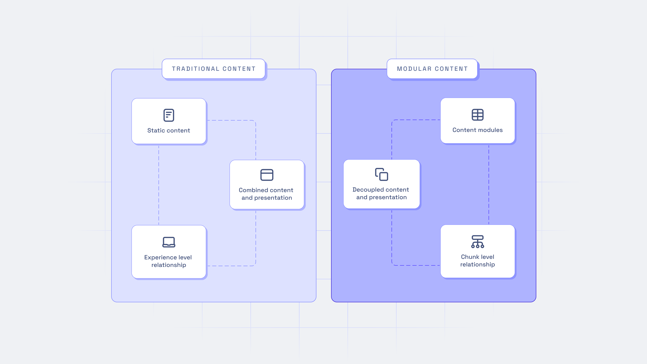647x364 pixels.
Task: Click the grid icon above Content modules
Action: click(477, 115)
